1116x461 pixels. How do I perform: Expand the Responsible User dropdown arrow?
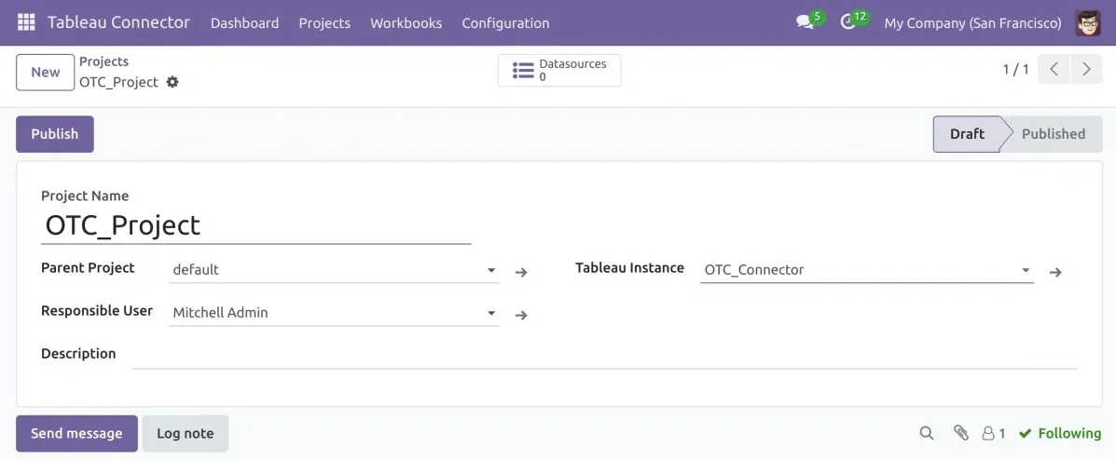(x=491, y=313)
